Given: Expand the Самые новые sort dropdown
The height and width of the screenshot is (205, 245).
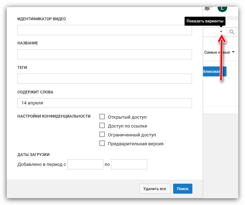Looking at the screenshot, I should click(x=219, y=52).
